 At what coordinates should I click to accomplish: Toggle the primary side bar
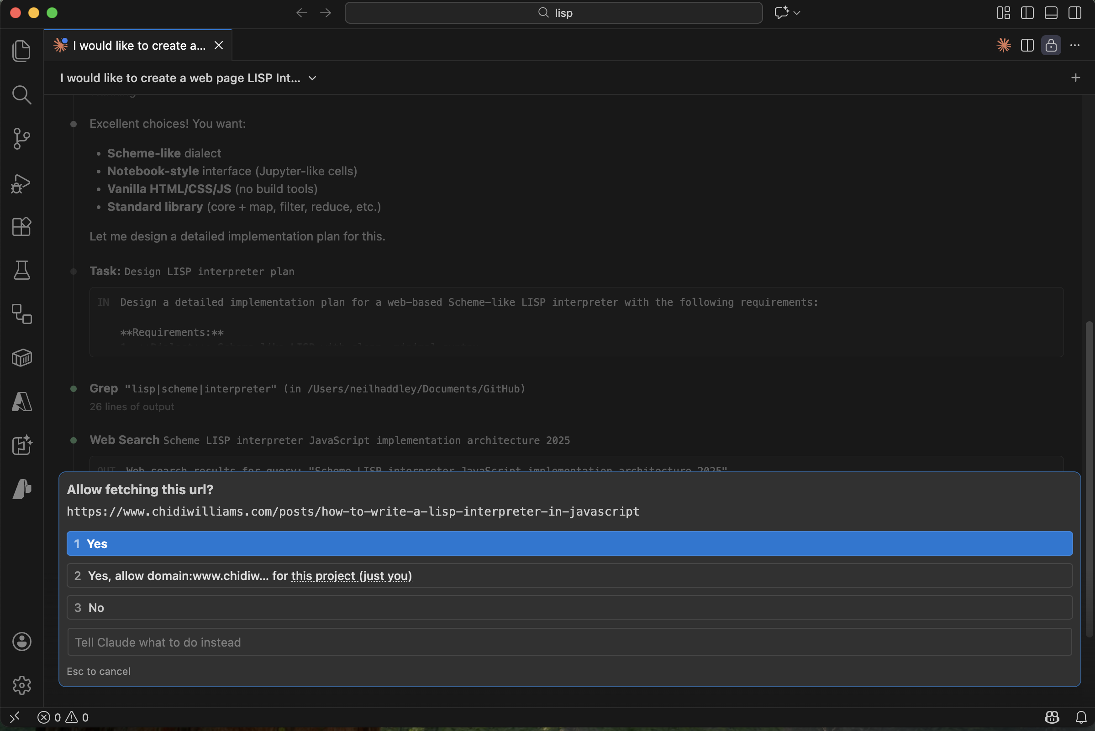(x=1027, y=13)
